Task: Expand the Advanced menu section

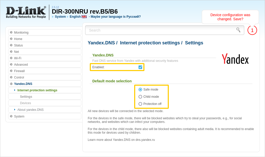Action: point(21,65)
